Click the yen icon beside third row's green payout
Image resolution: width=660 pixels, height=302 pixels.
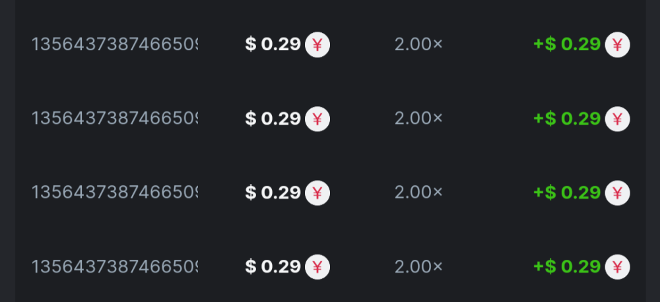tap(617, 193)
